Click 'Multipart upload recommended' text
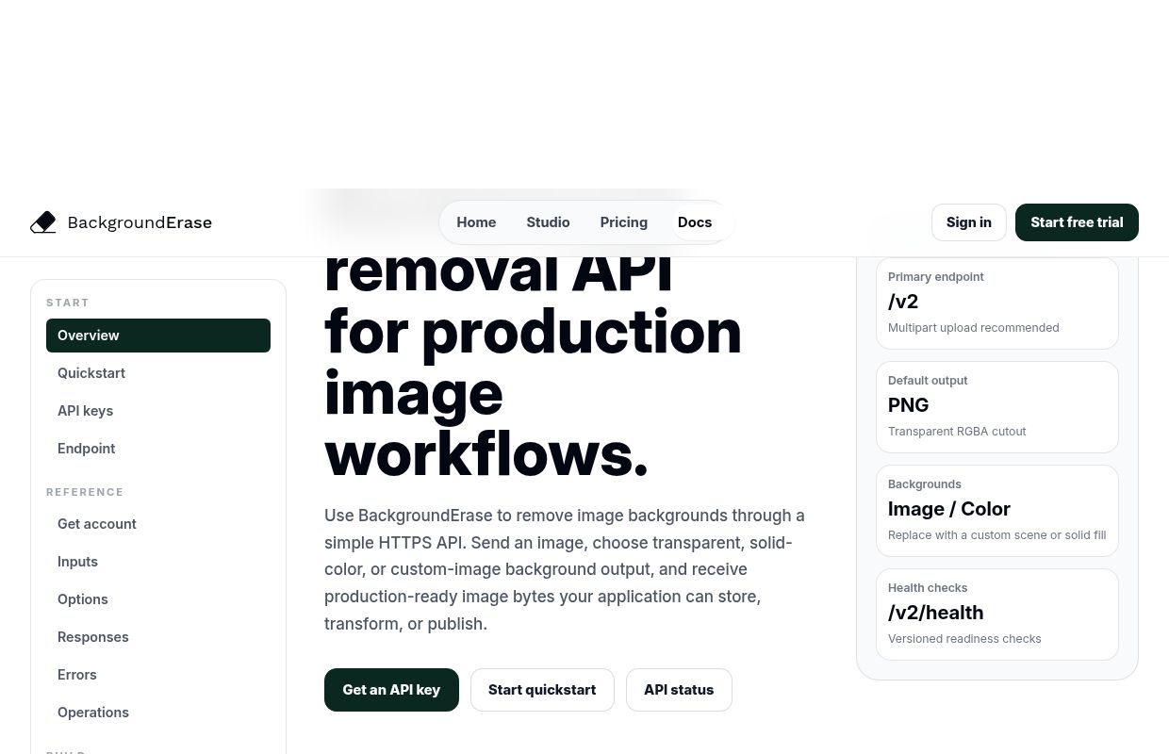Image resolution: width=1169 pixels, height=754 pixels. [x=973, y=328]
